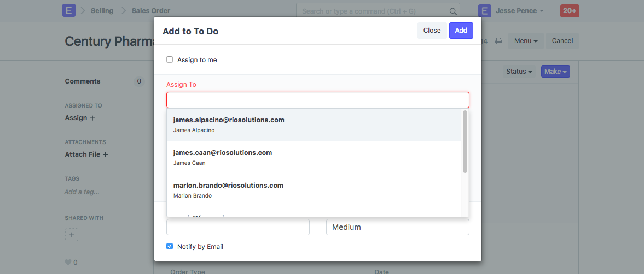Click the print icon

coord(498,41)
